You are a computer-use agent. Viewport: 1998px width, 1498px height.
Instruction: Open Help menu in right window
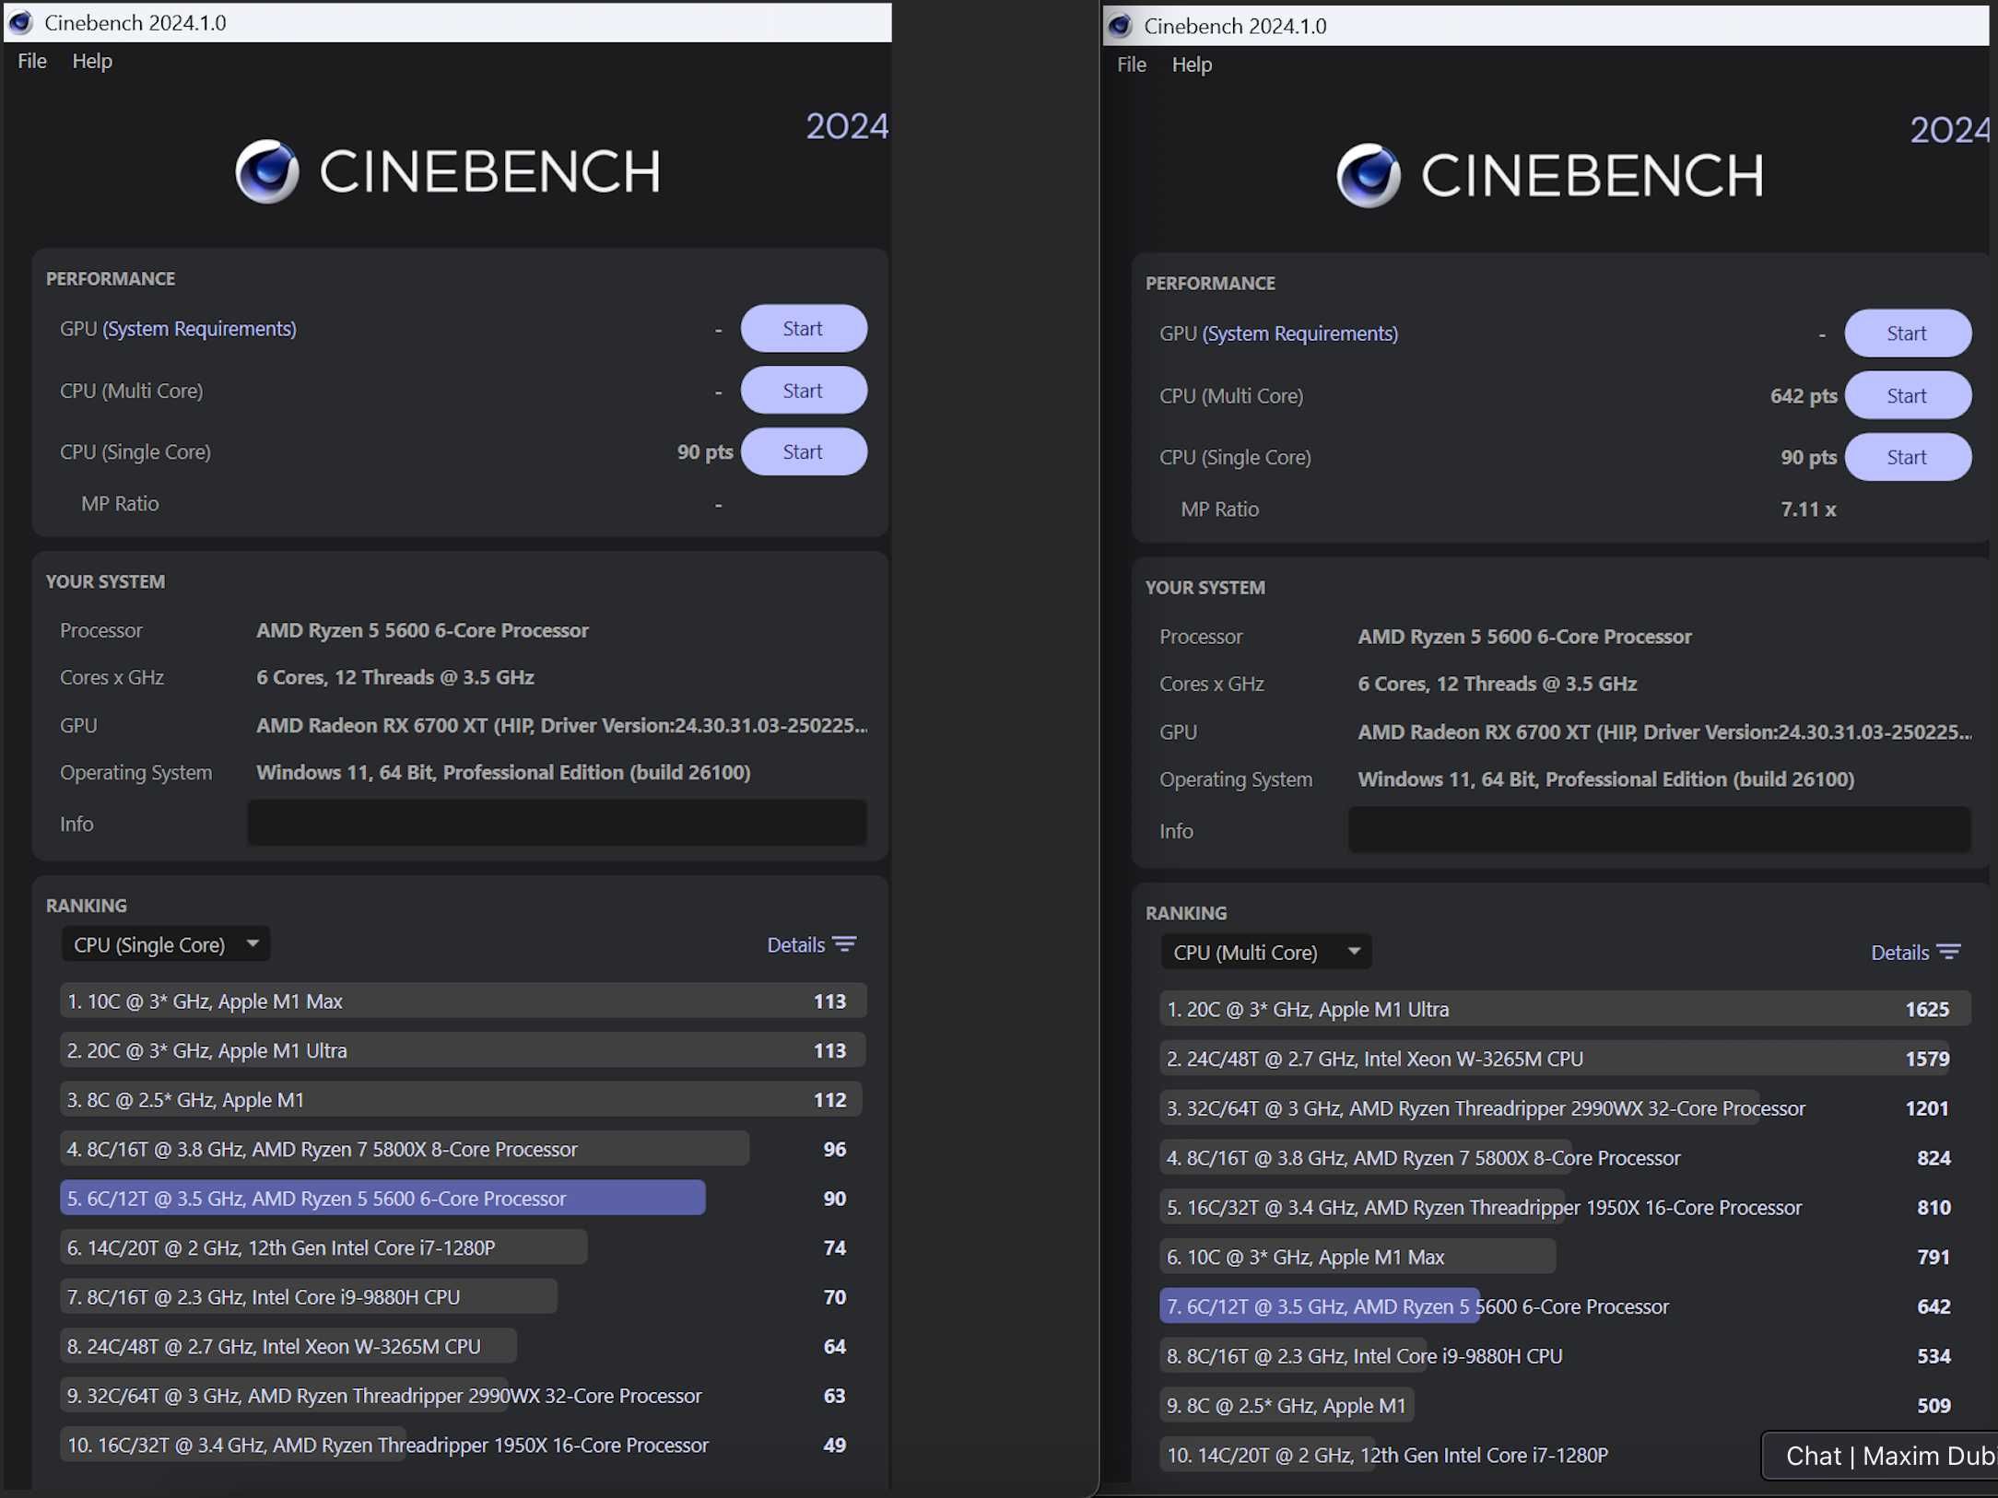[x=1192, y=64]
